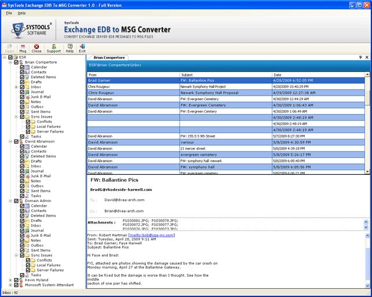This screenshot has width=372, height=297.
Task: Click the red Close toolbar icon
Action: 37,49
